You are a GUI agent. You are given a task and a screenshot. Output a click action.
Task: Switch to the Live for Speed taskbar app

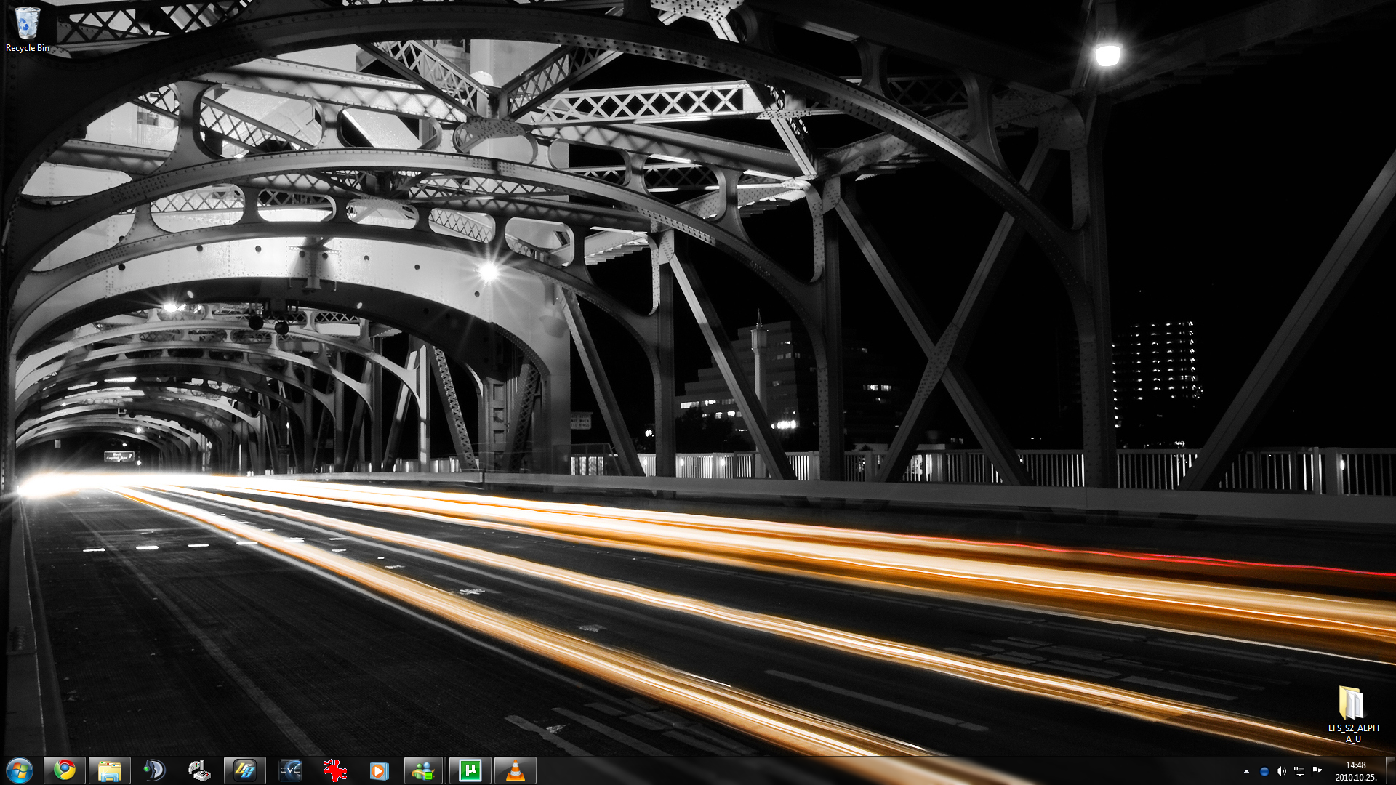point(245,770)
